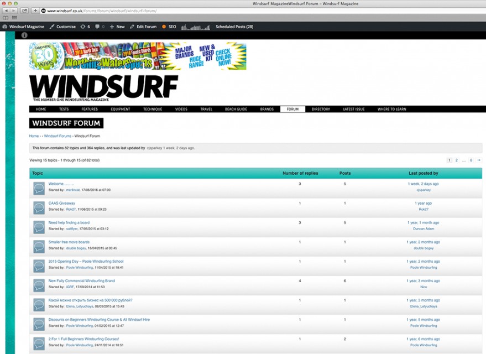Click the updates icon showing 6
The image size is (486, 354).
85,27
